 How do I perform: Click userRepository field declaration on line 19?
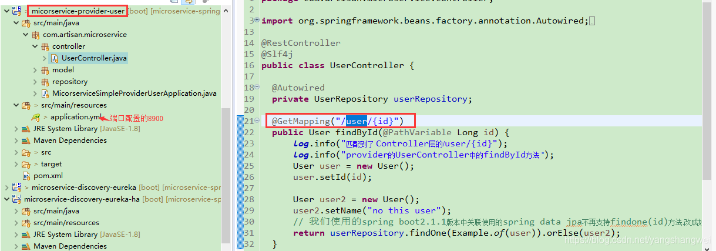pos(432,99)
